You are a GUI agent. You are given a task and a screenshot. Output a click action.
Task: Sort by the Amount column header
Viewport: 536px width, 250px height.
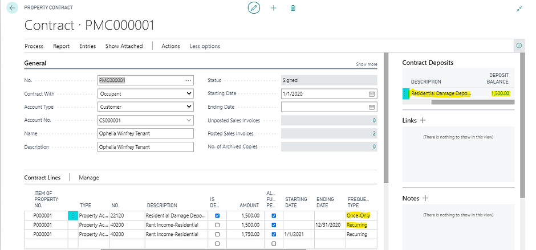(x=249, y=205)
